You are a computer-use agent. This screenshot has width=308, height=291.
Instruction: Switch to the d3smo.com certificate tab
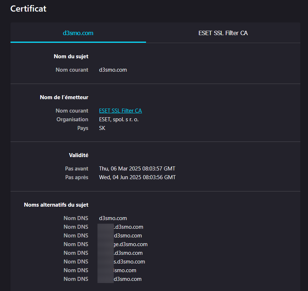[x=78, y=33]
